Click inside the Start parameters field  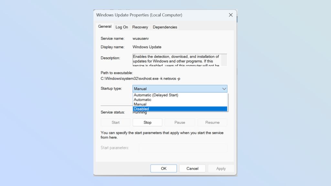tap(183, 148)
